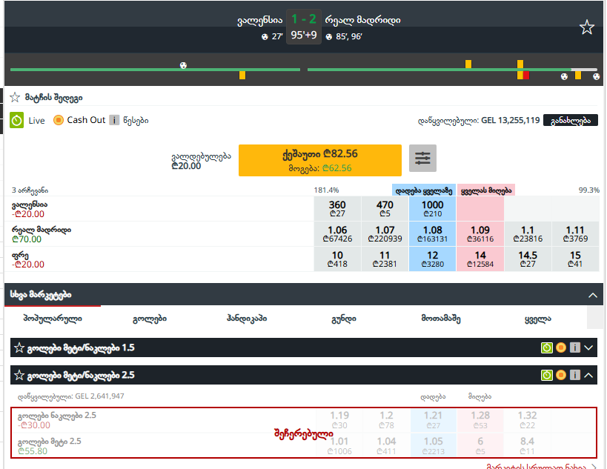607x469 pixels.
Task: Expand the გოლები მეტი/ნაკლები 1.5 market
Action: [x=588, y=347]
